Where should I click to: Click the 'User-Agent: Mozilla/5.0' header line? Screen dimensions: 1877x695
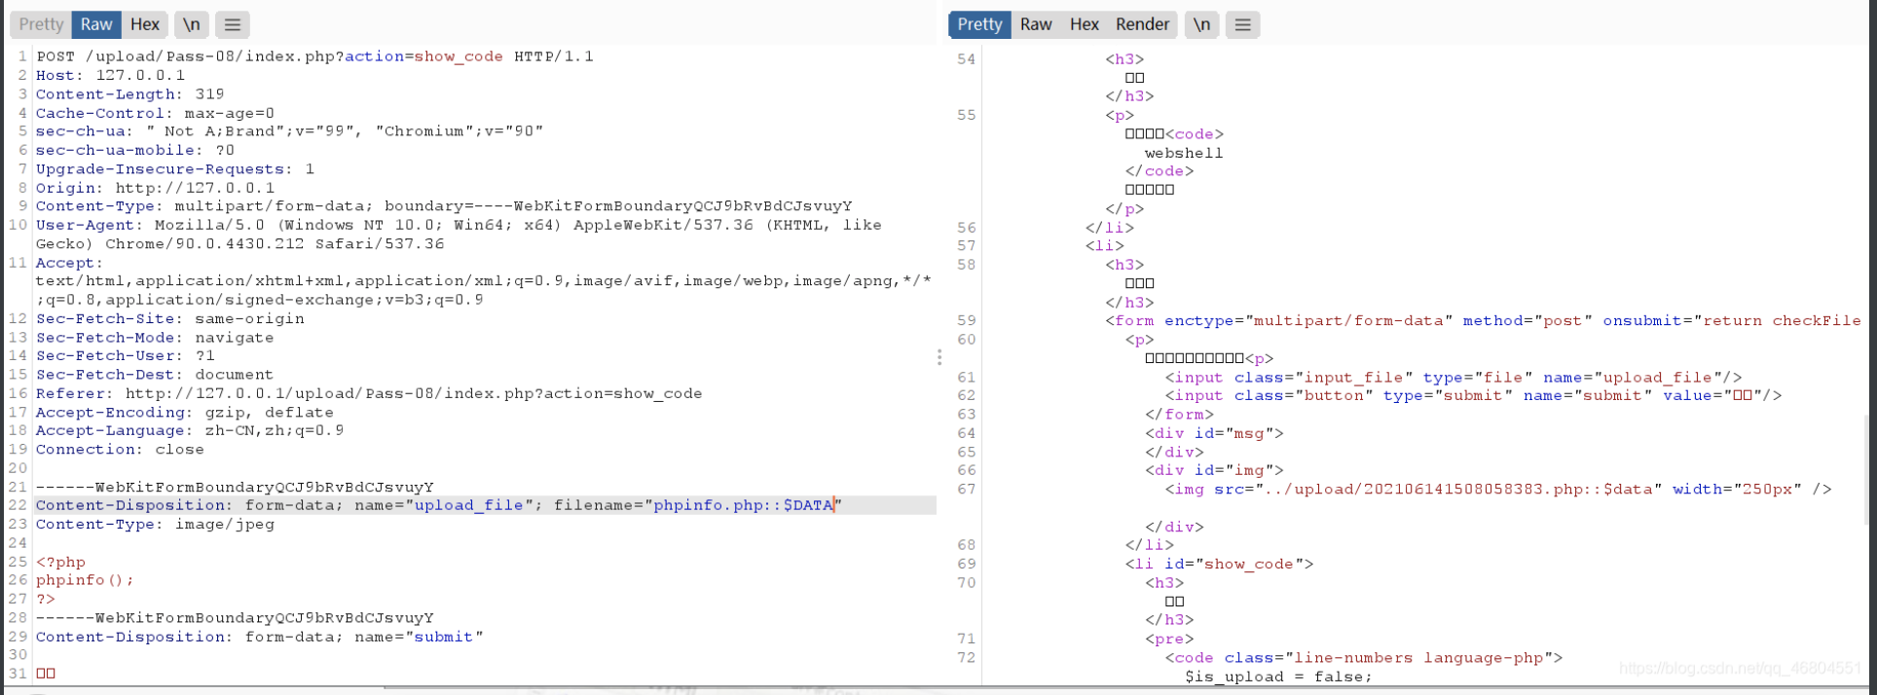click(x=459, y=235)
